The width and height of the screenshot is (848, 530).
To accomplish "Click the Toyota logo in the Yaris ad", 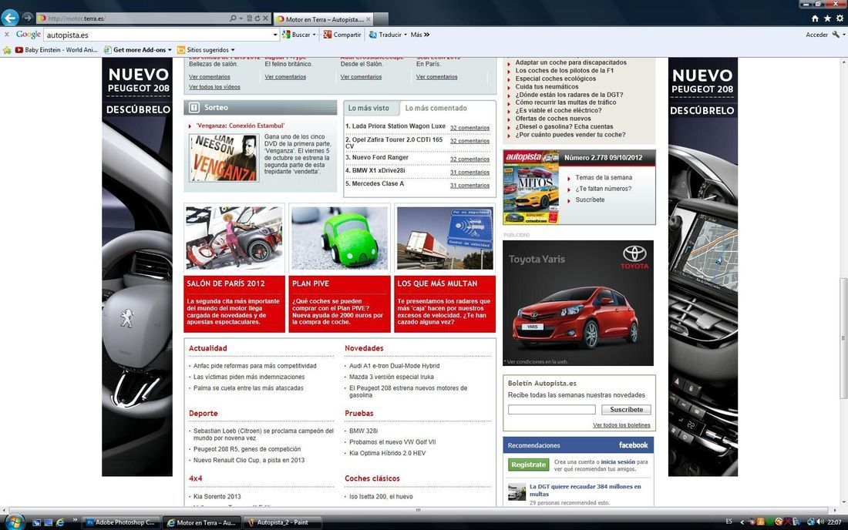I will pyautogui.click(x=634, y=257).
